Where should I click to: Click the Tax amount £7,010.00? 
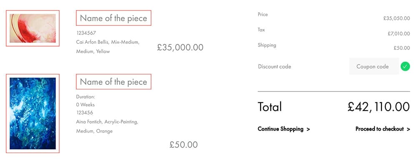click(x=399, y=34)
